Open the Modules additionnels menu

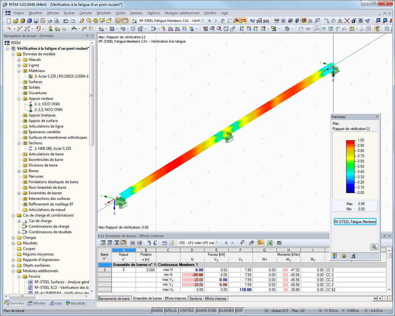(182, 13)
